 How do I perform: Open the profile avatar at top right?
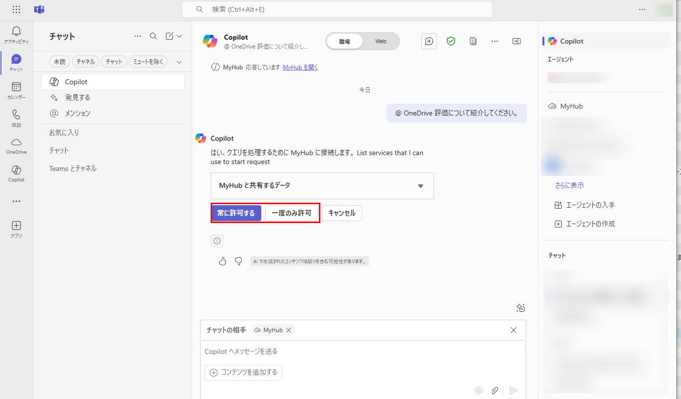[x=664, y=9]
